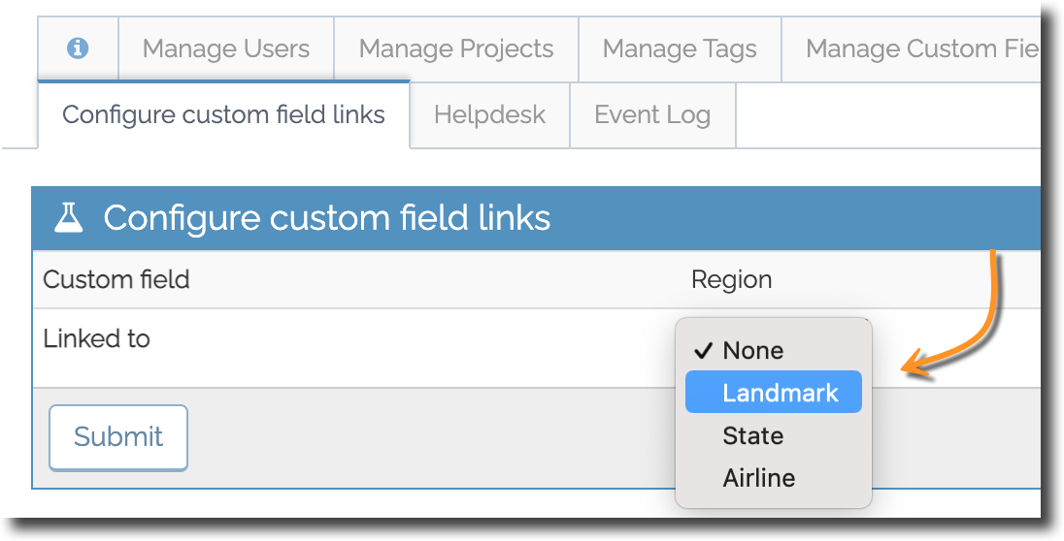Open the Manage Custom Fields tab
Screen dimensions: 1064x541
[x=911, y=48]
